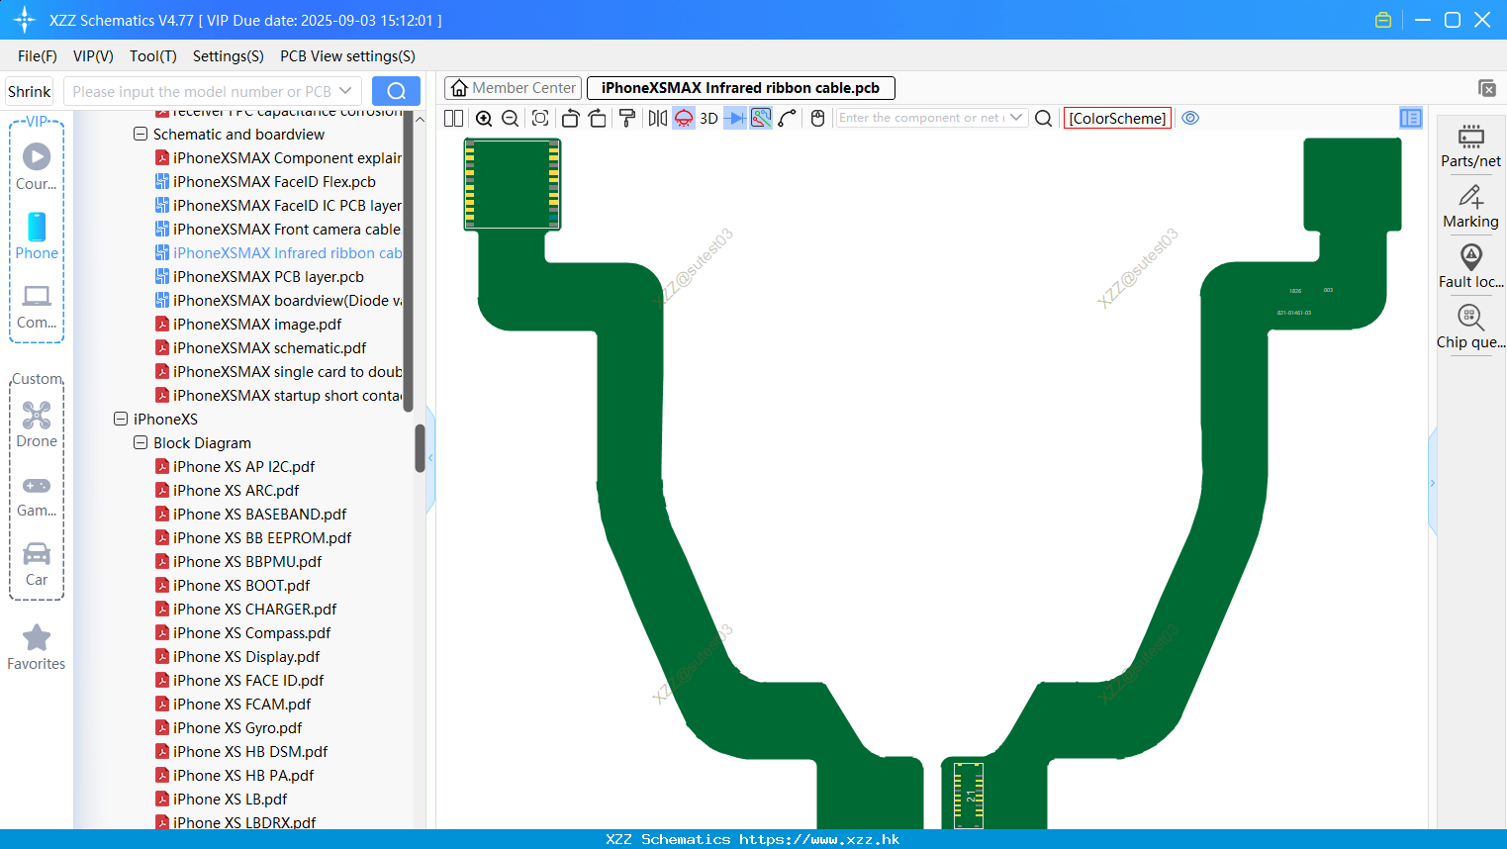The width and height of the screenshot is (1507, 849).
Task: Open the Fault location tool
Action: (1470, 267)
